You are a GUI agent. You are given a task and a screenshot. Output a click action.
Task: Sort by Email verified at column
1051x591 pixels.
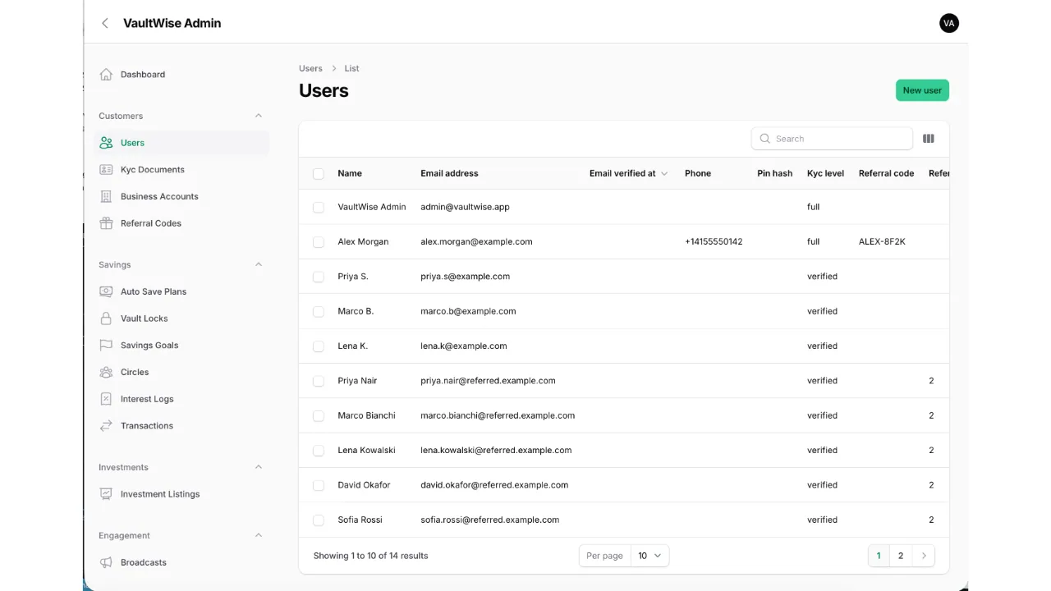tap(628, 173)
